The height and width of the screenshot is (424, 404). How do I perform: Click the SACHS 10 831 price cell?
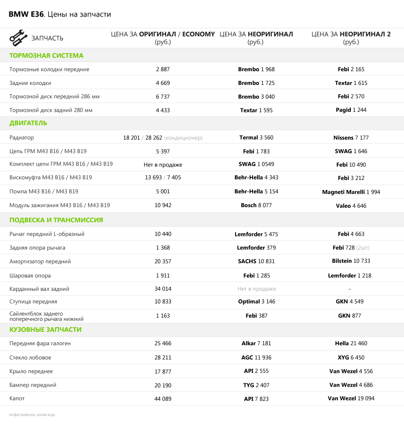pyautogui.click(x=256, y=262)
